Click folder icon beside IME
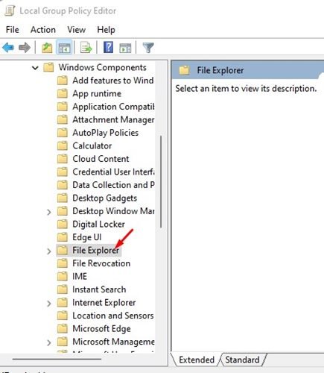The height and width of the screenshot is (373, 324). click(62, 277)
